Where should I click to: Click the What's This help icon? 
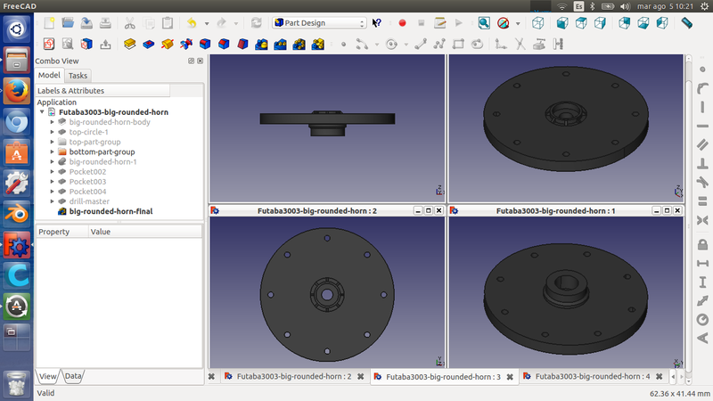[377, 22]
